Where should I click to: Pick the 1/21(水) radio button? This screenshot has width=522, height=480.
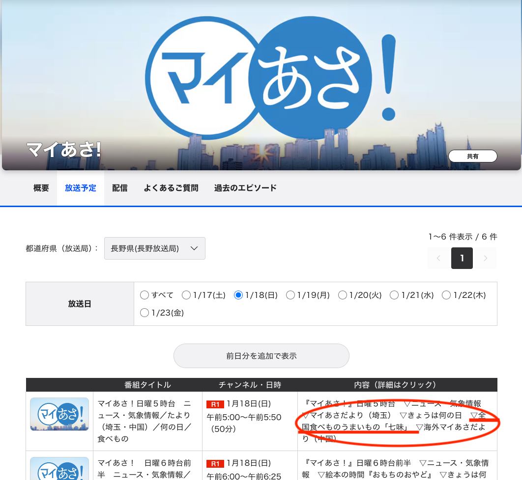(x=394, y=295)
